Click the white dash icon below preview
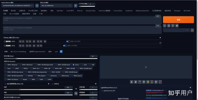Screen dimensions: 198x100 tap(156, 82)
